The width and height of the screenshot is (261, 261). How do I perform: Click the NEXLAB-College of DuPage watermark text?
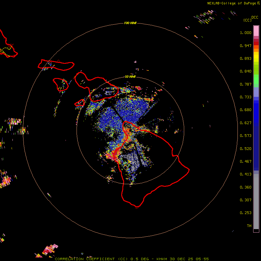click(233, 3)
